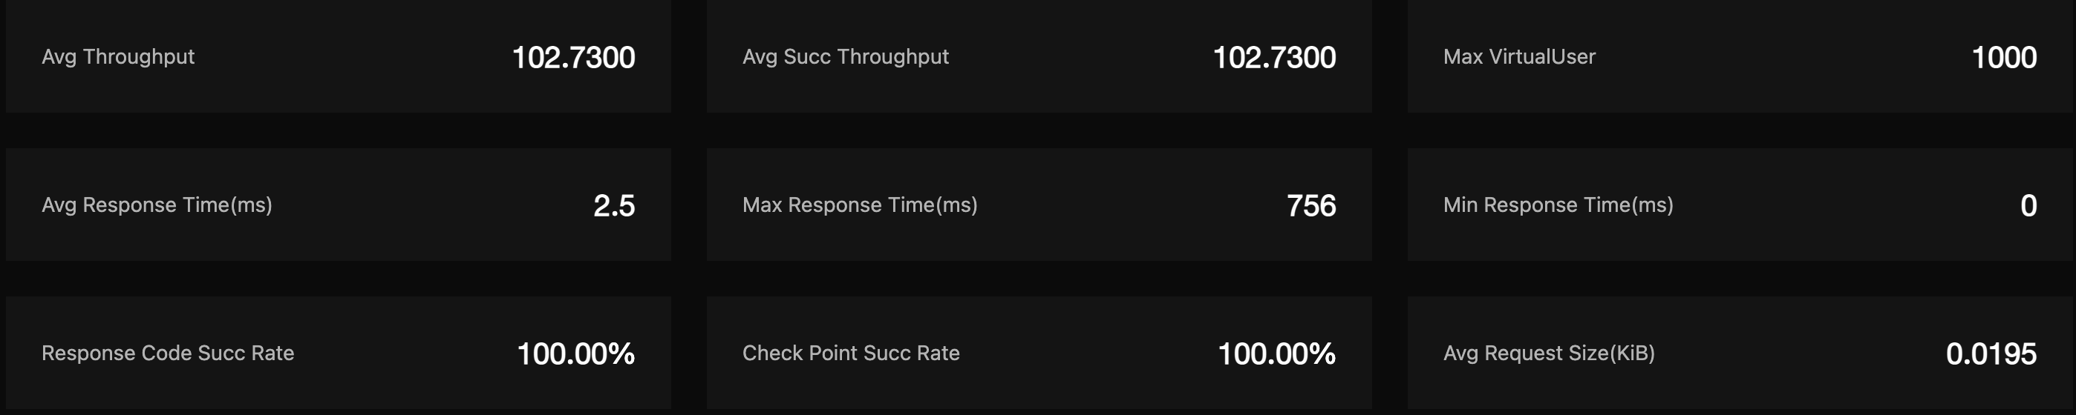Select the max response time value 756
Viewport: 2076px width, 415px height.
pyautogui.click(x=1310, y=206)
